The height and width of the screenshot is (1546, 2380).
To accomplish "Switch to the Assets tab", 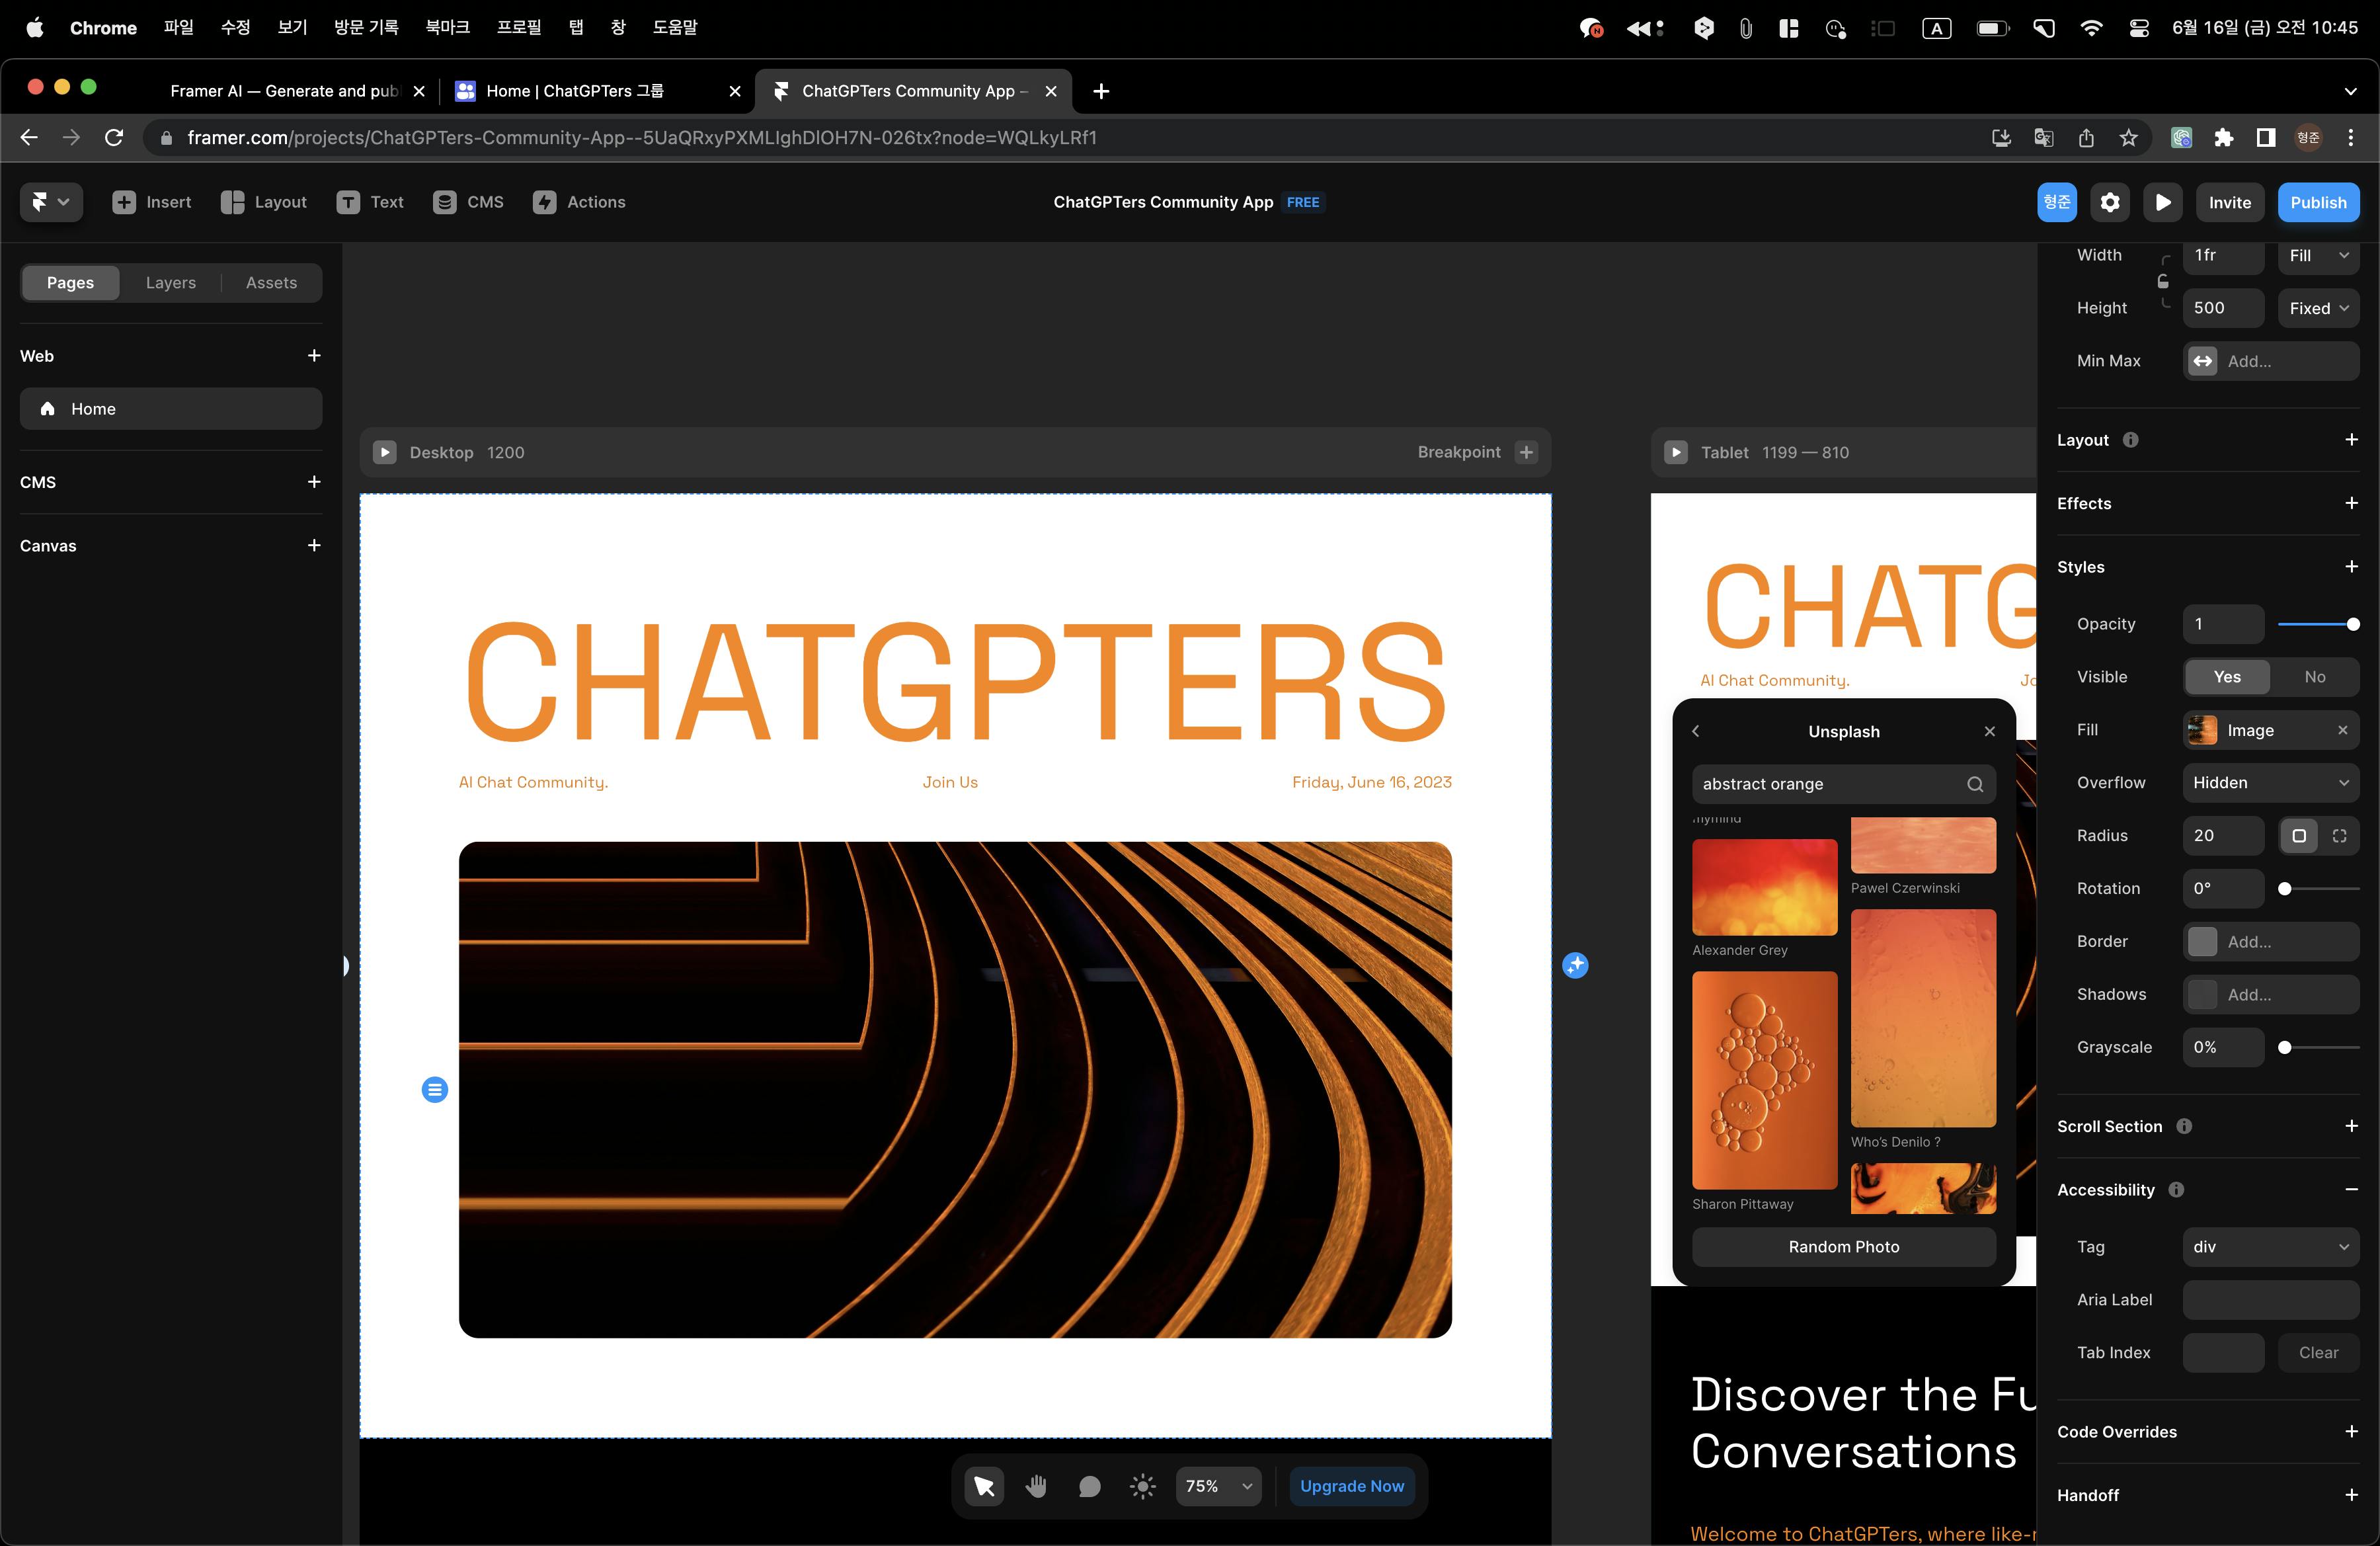I will [271, 283].
